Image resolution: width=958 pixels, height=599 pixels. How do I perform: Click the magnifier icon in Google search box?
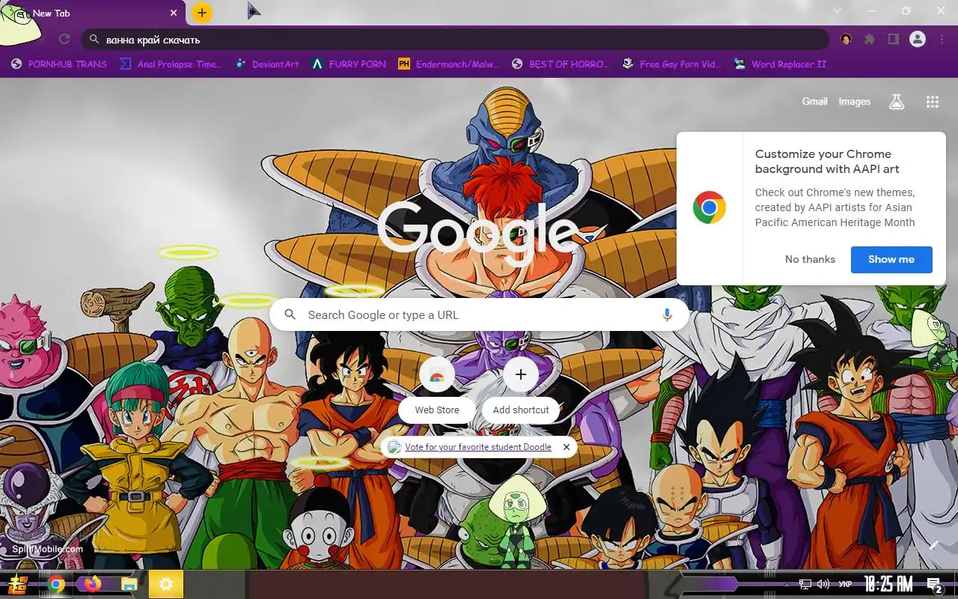point(290,315)
